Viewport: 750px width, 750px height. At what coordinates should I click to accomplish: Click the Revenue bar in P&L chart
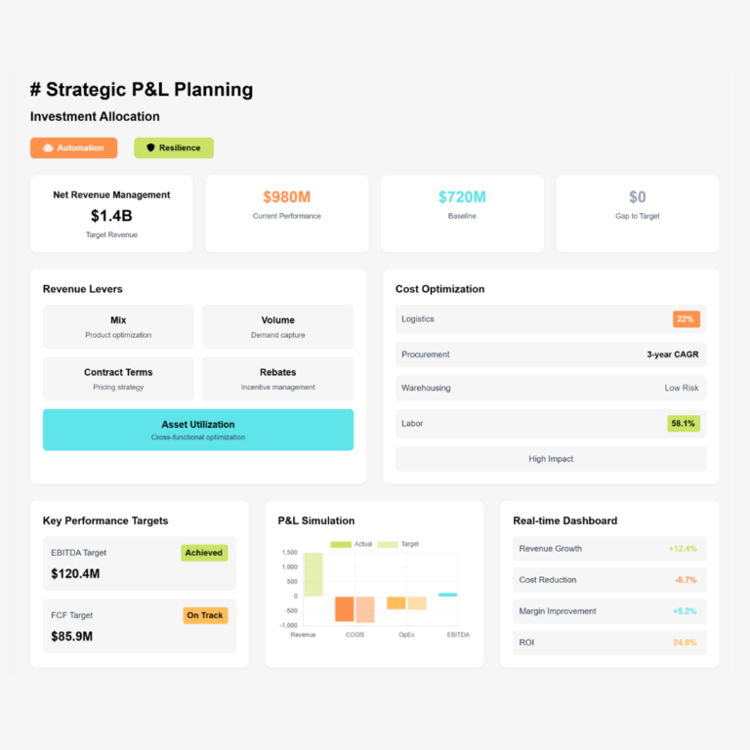[312, 574]
